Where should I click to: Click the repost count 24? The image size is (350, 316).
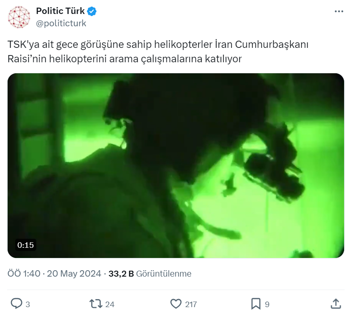(x=110, y=305)
